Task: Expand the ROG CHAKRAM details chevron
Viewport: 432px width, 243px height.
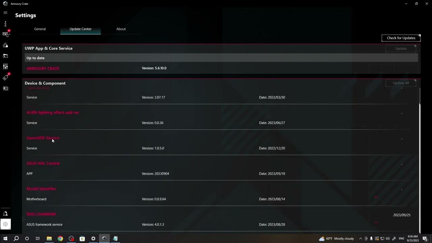Action: pyautogui.click(x=376, y=222)
